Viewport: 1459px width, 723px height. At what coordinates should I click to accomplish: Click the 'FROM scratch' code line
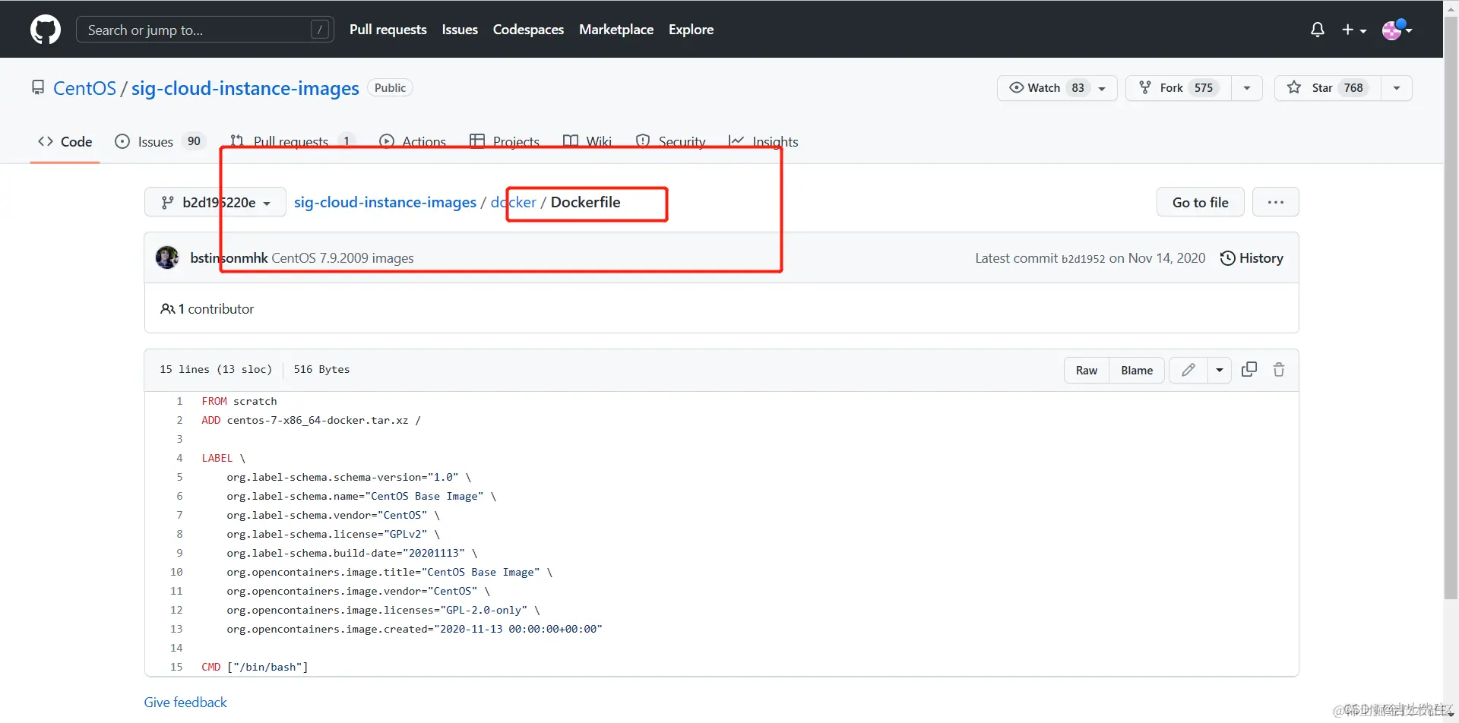(239, 401)
